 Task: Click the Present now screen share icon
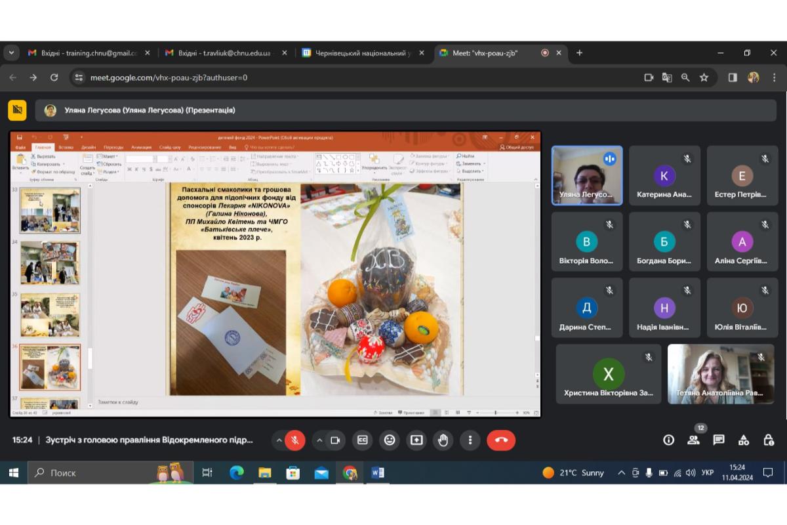(416, 440)
